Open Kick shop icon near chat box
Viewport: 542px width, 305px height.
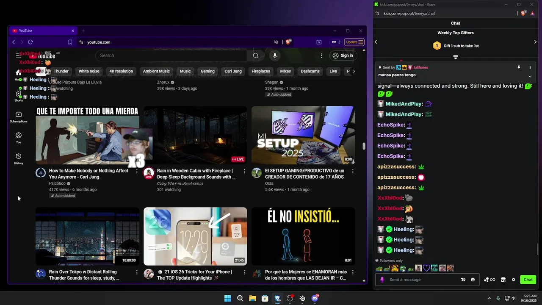tap(503, 280)
